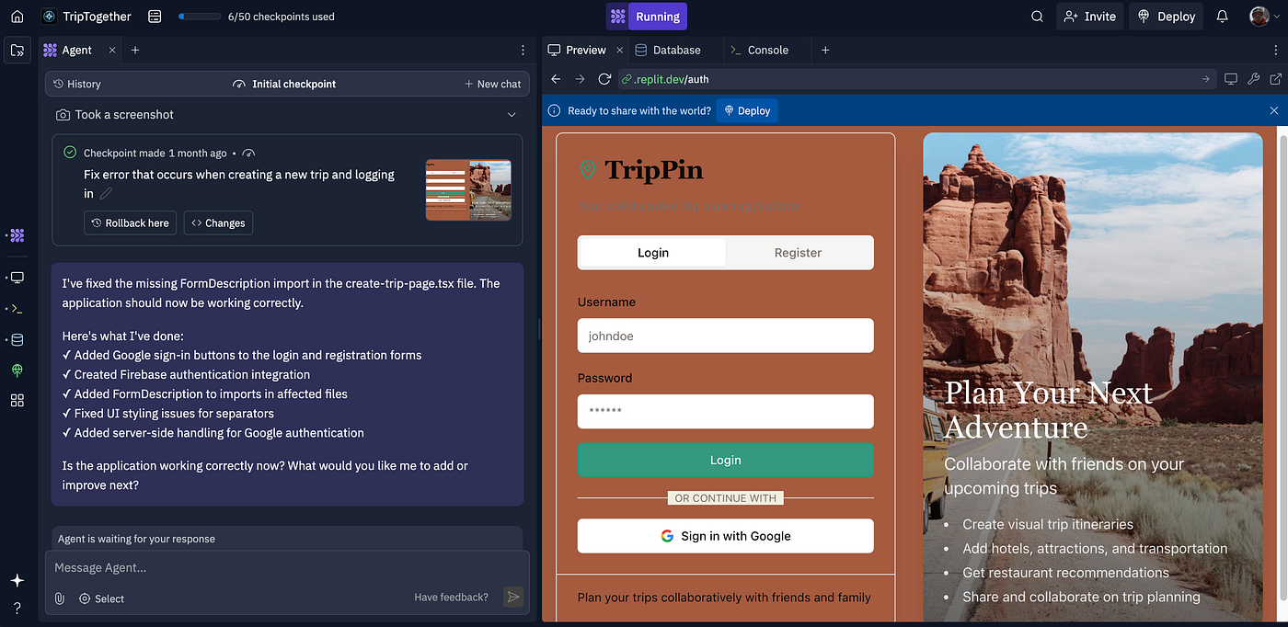Open search using the magnifier icon
The height and width of the screenshot is (627, 1288).
point(1037,16)
